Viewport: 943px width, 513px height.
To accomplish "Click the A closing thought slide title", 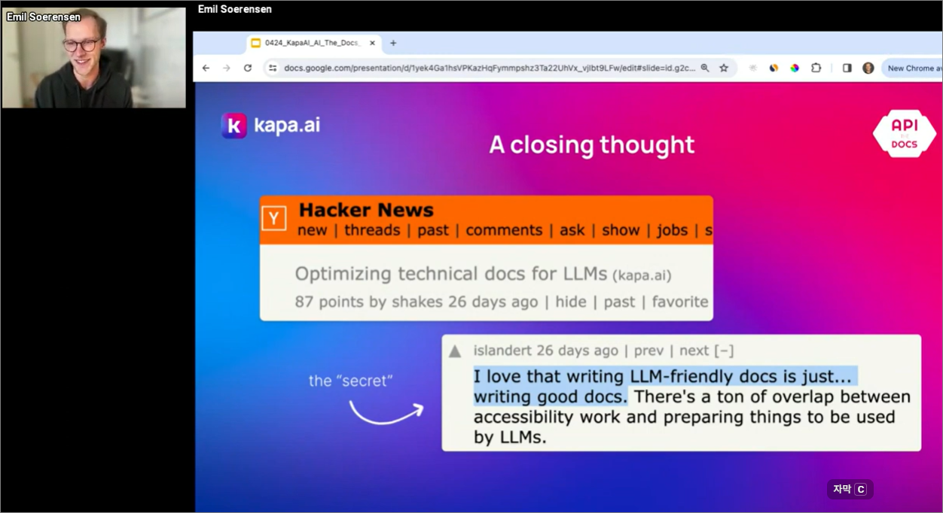I will tap(592, 144).
